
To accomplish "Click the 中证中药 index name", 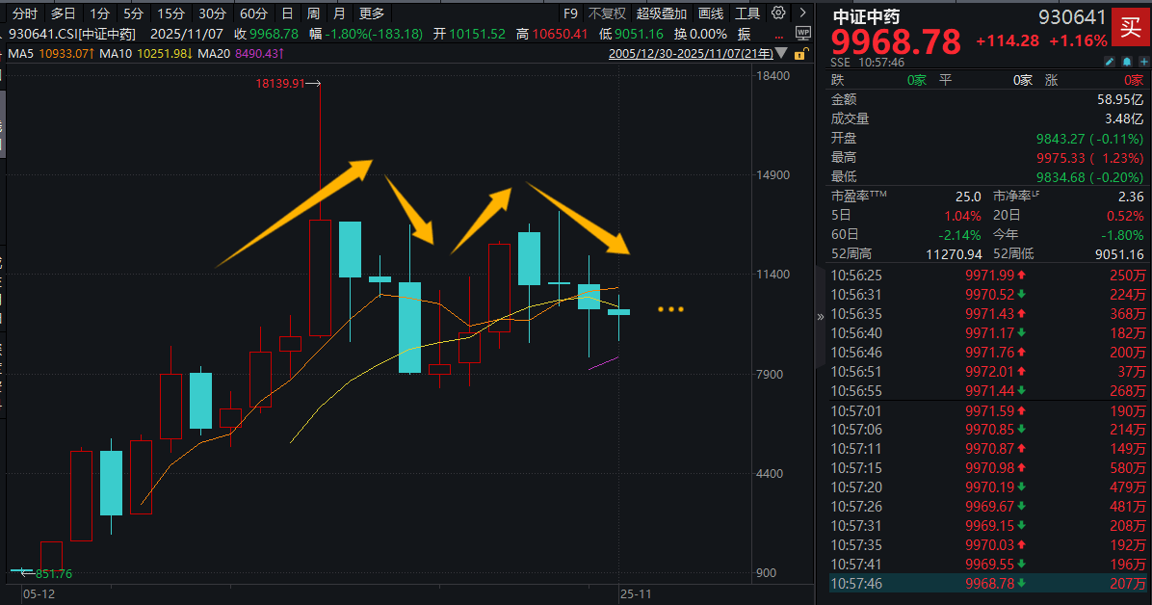I will coord(866,16).
